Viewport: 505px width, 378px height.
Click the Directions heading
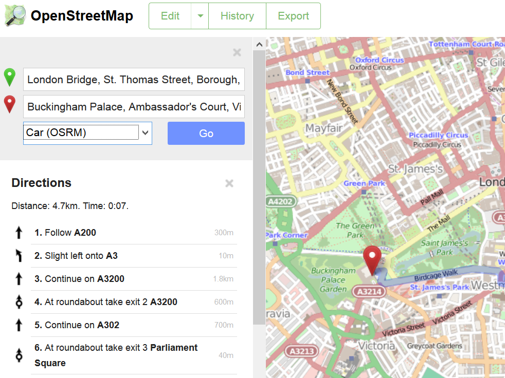point(42,183)
